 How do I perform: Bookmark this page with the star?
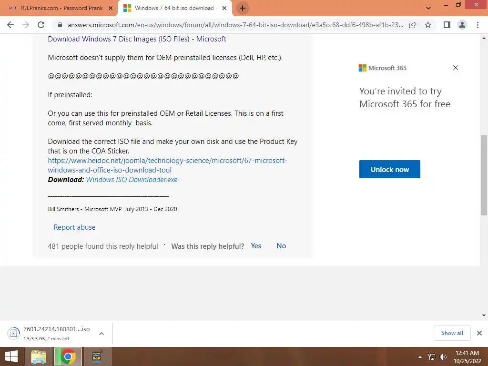click(x=428, y=25)
